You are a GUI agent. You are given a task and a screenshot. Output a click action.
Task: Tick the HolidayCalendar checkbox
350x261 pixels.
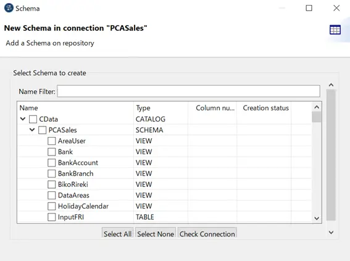(52, 206)
